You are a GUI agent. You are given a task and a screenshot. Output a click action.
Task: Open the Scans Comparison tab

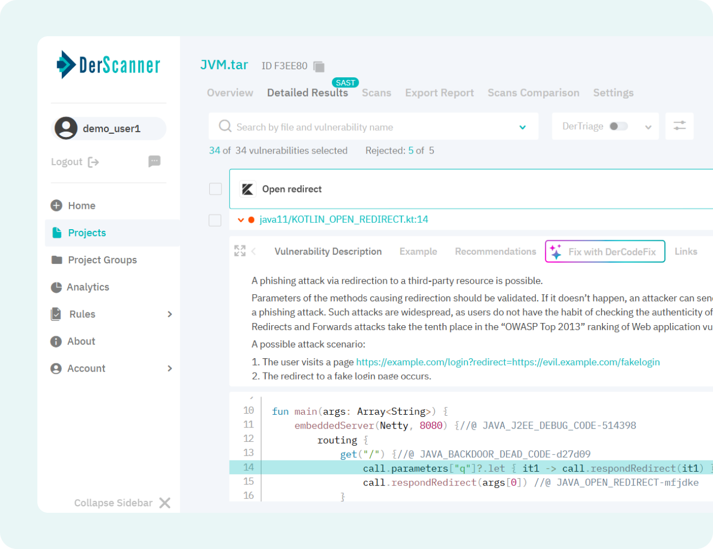(x=533, y=92)
